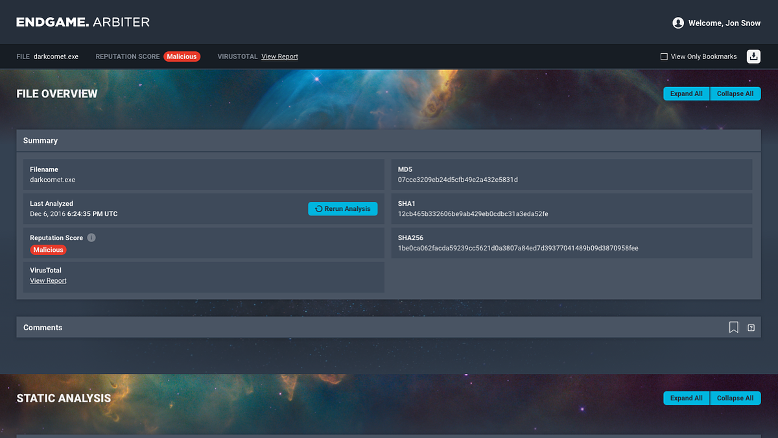Click the info icon next to Reputation Score

pyautogui.click(x=91, y=237)
